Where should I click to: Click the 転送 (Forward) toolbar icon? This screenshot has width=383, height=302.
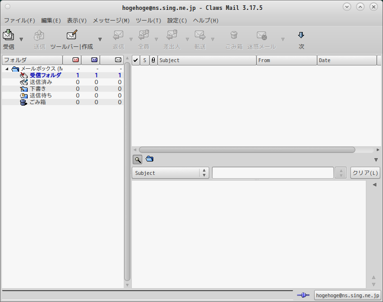200,35
